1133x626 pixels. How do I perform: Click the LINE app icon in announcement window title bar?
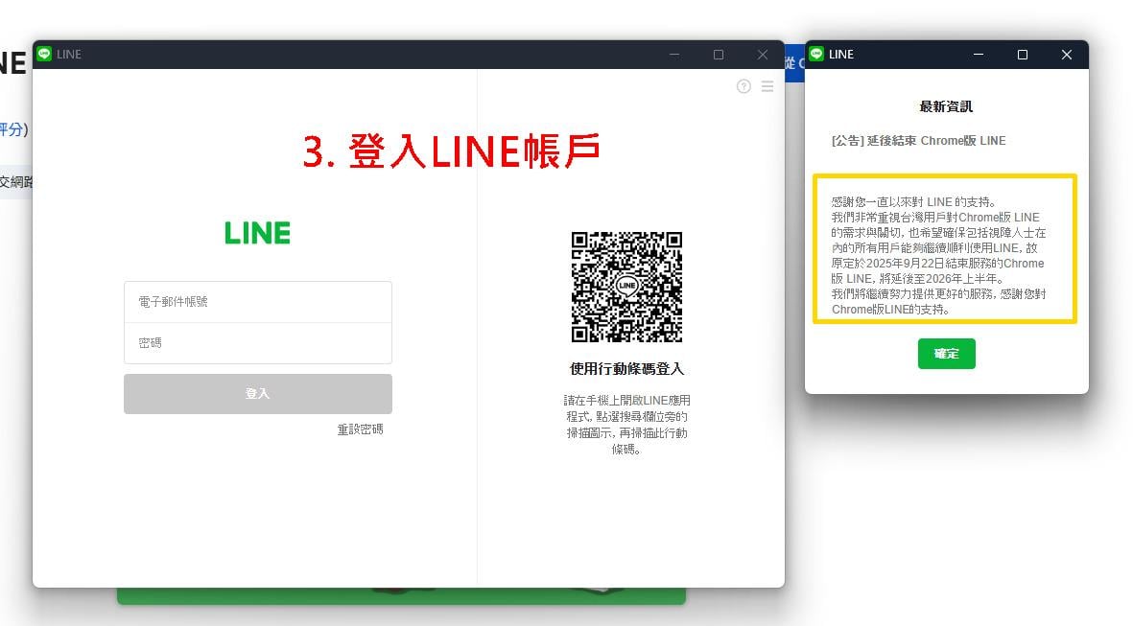pyautogui.click(x=816, y=54)
